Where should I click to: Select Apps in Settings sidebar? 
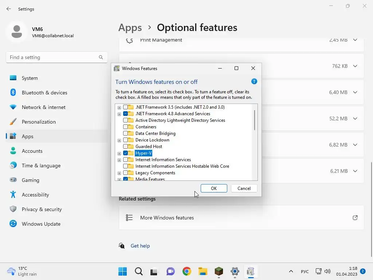[56, 136]
